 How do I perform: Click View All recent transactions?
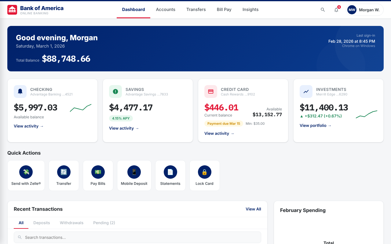point(253,209)
